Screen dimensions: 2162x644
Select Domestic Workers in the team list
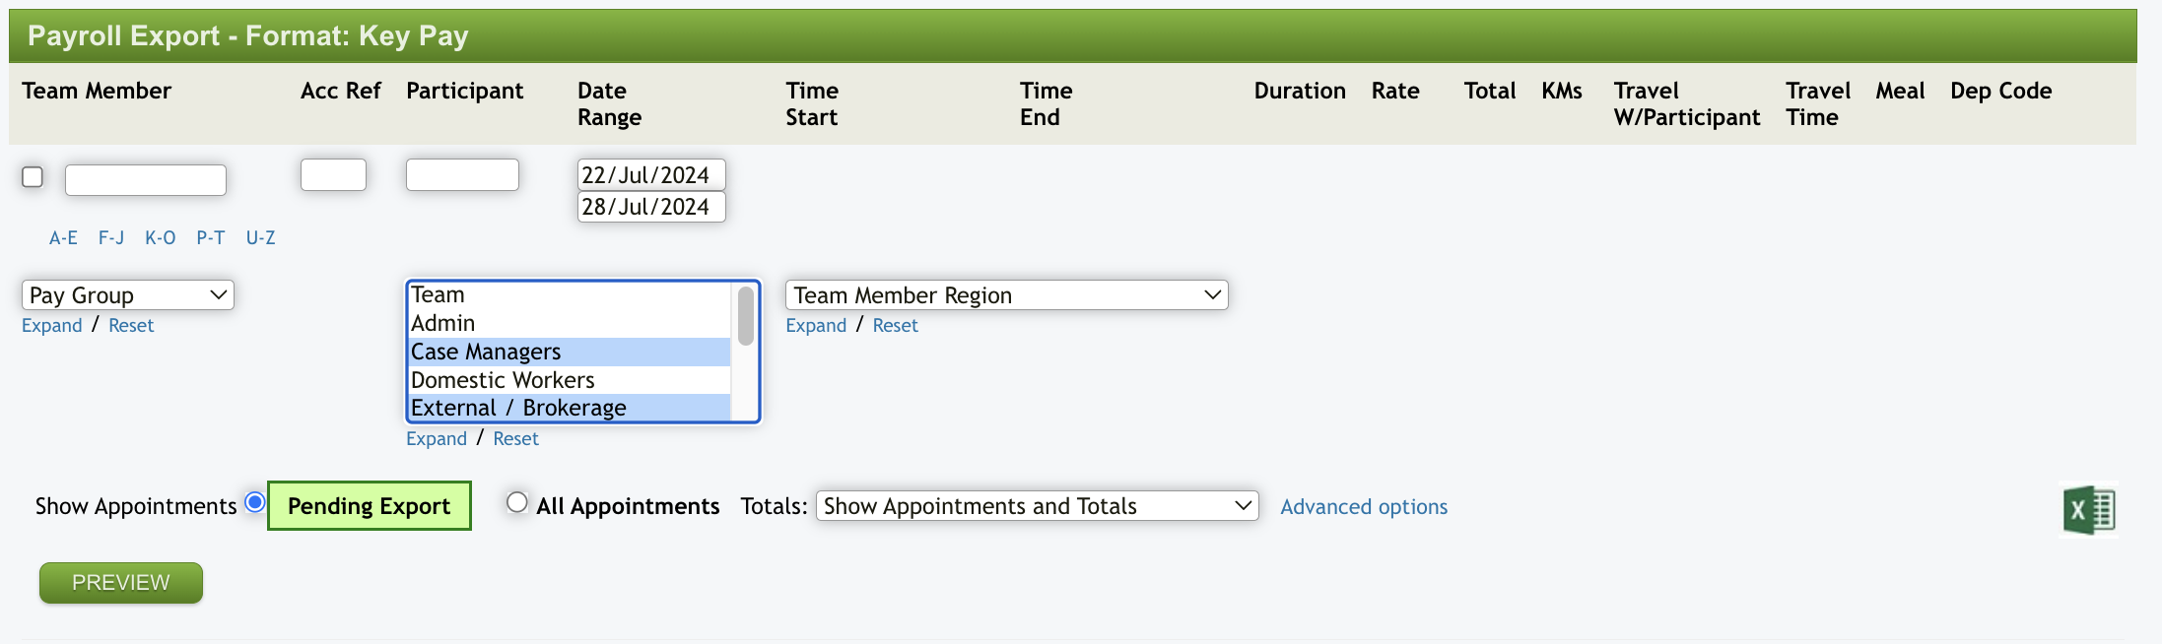(x=503, y=380)
